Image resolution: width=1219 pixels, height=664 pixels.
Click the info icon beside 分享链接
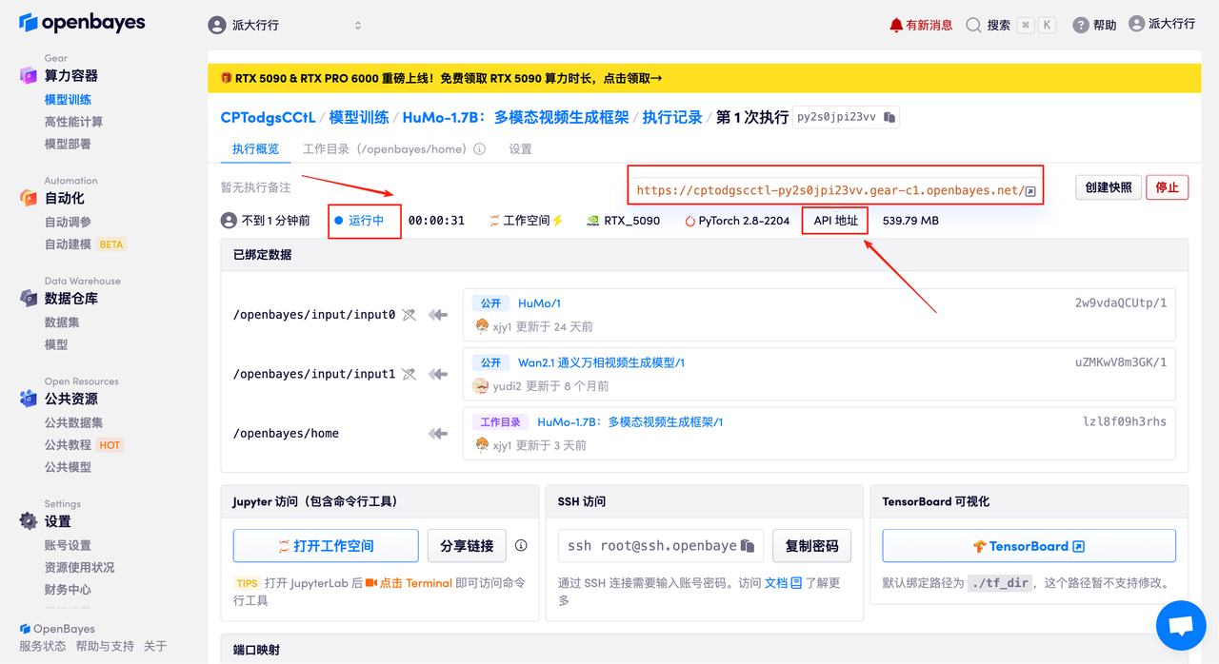521,546
